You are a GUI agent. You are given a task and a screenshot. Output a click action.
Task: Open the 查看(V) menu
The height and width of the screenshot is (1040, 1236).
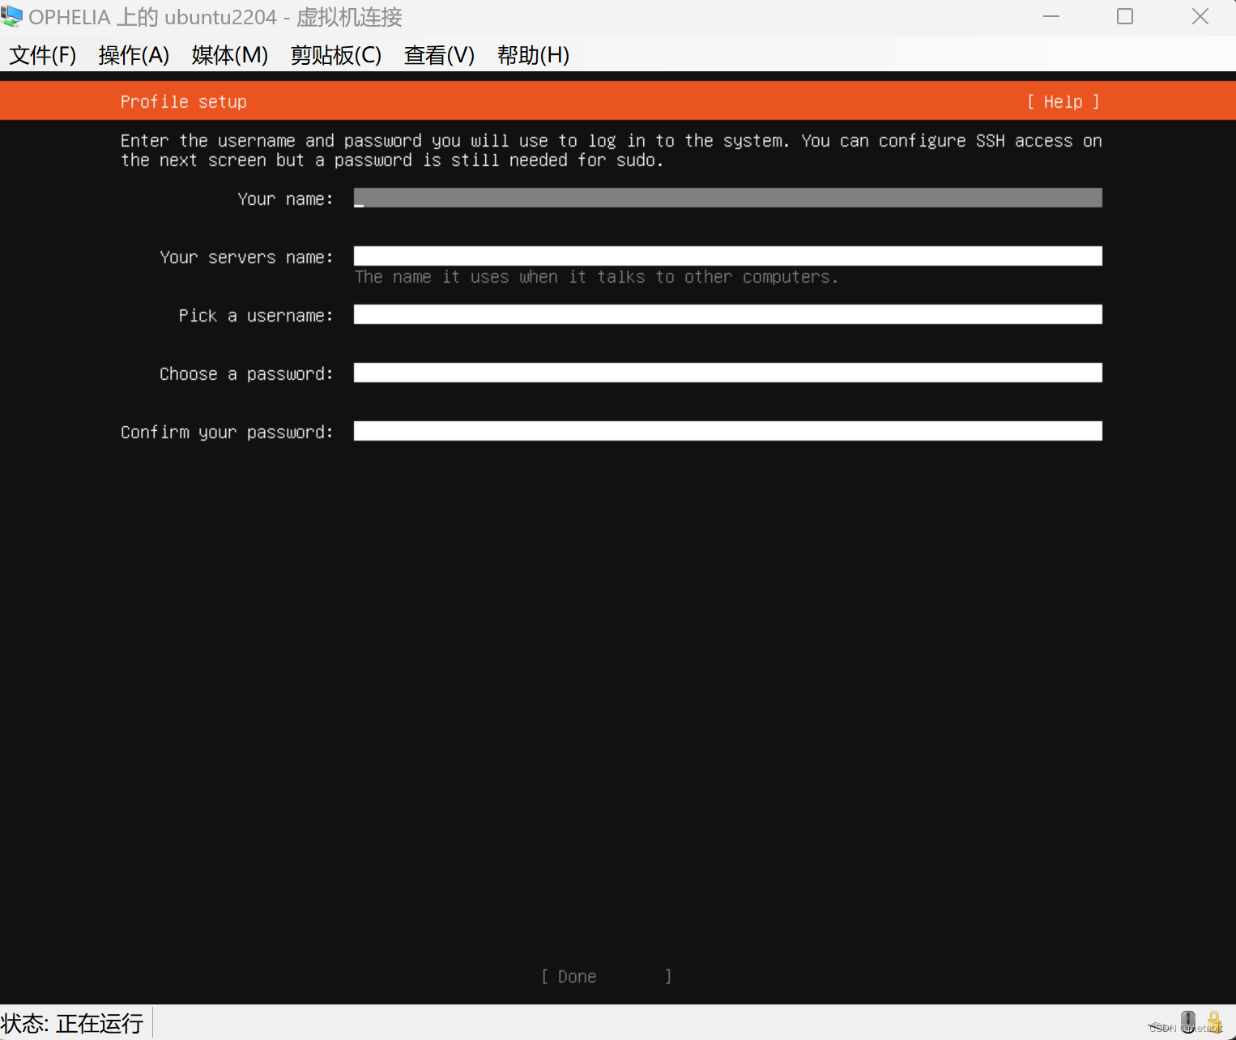pyautogui.click(x=439, y=55)
